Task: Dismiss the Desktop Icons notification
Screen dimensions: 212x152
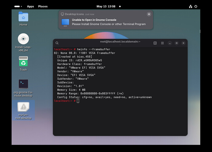Action: pyautogui.click(x=149, y=14)
